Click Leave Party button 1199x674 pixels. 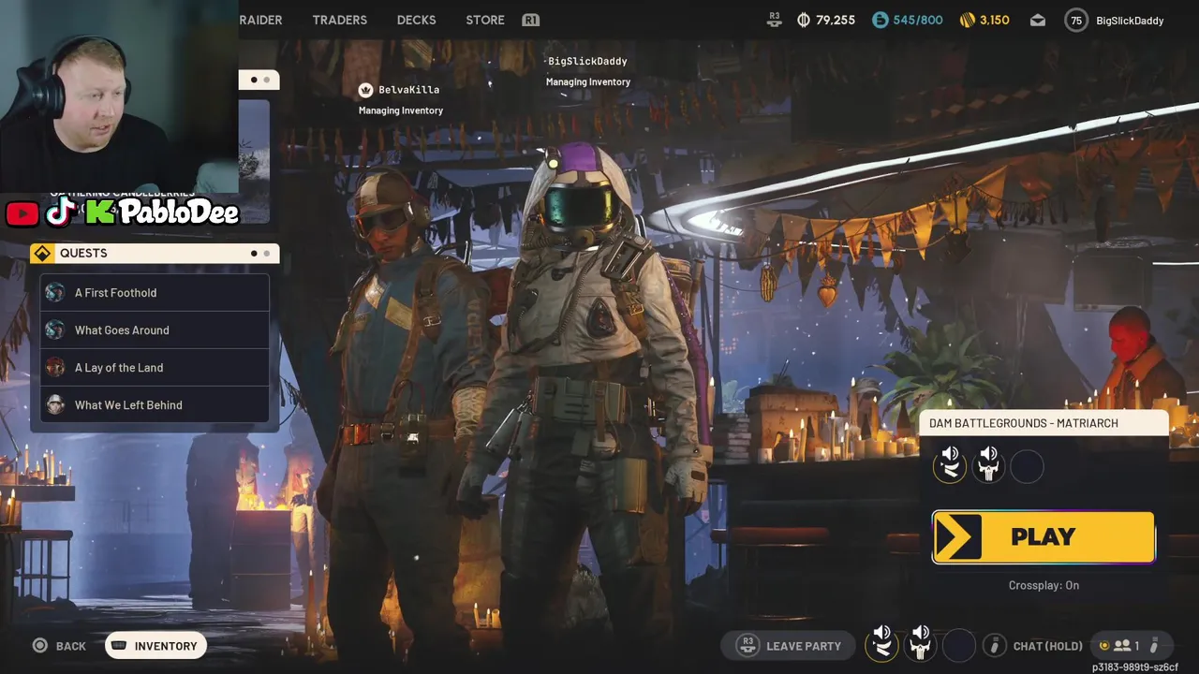pyautogui.click(x=789, y=646)
